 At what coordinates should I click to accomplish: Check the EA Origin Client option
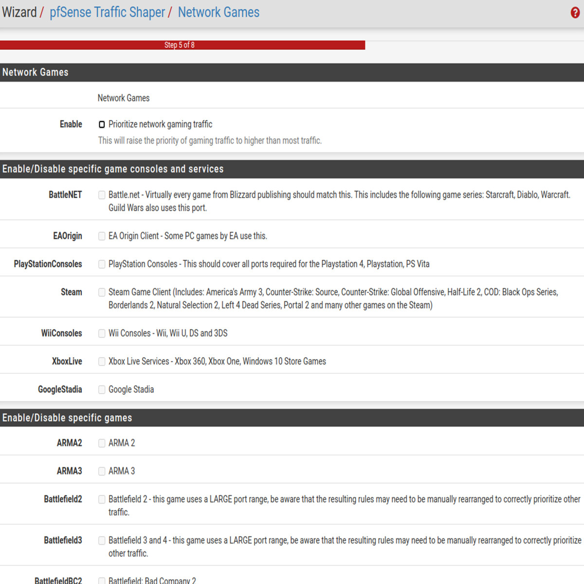coord(102,236)
